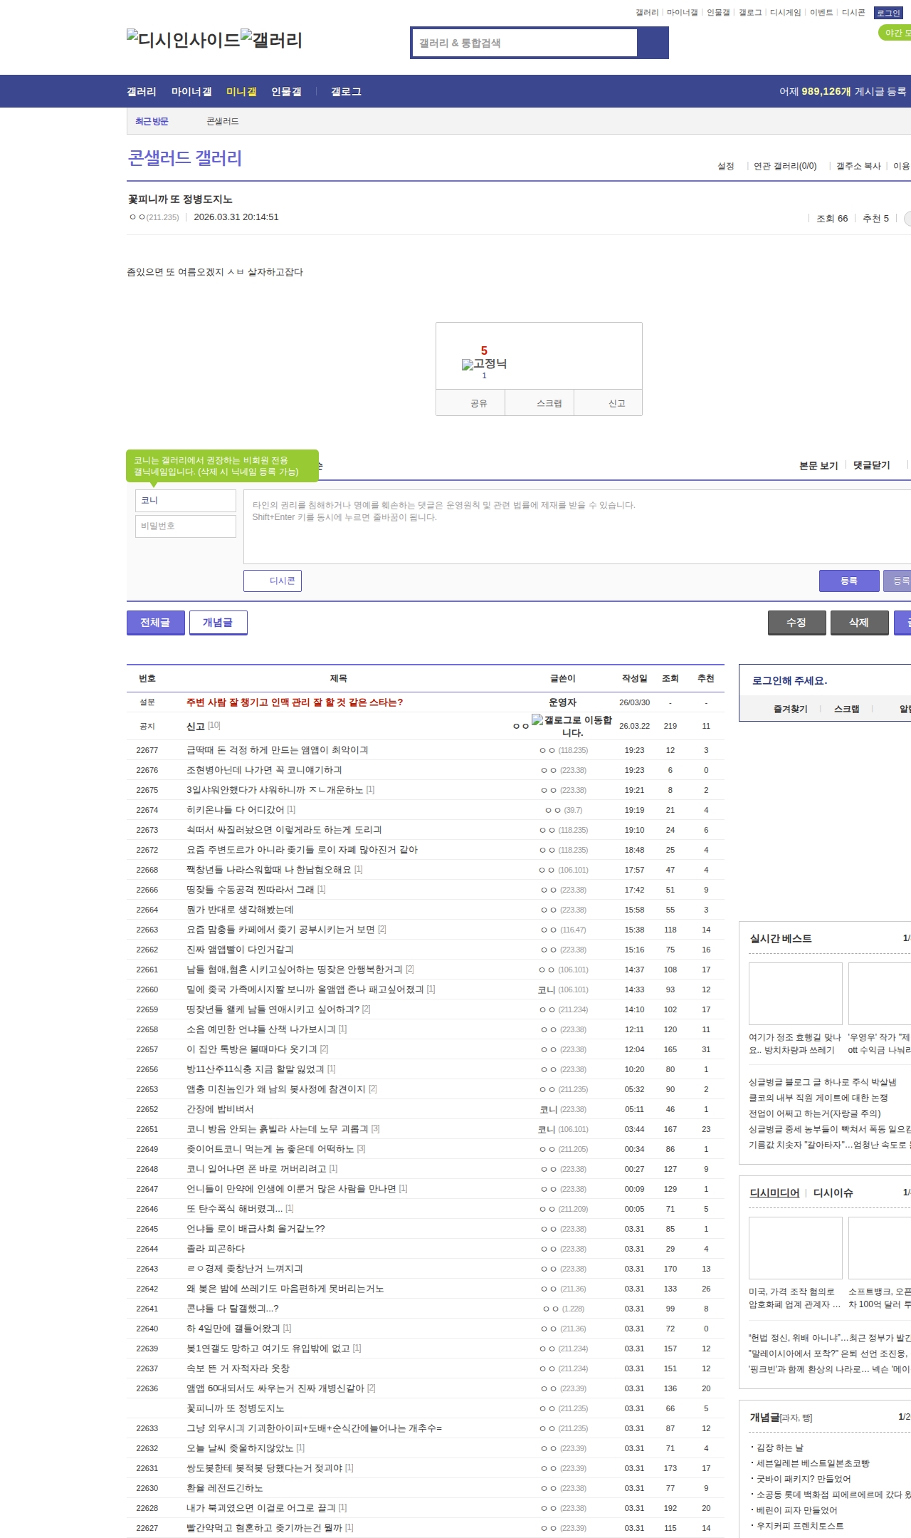Toggle the green 야간 모드 switch
911x1538 pixels.
(x=895, y=33)
